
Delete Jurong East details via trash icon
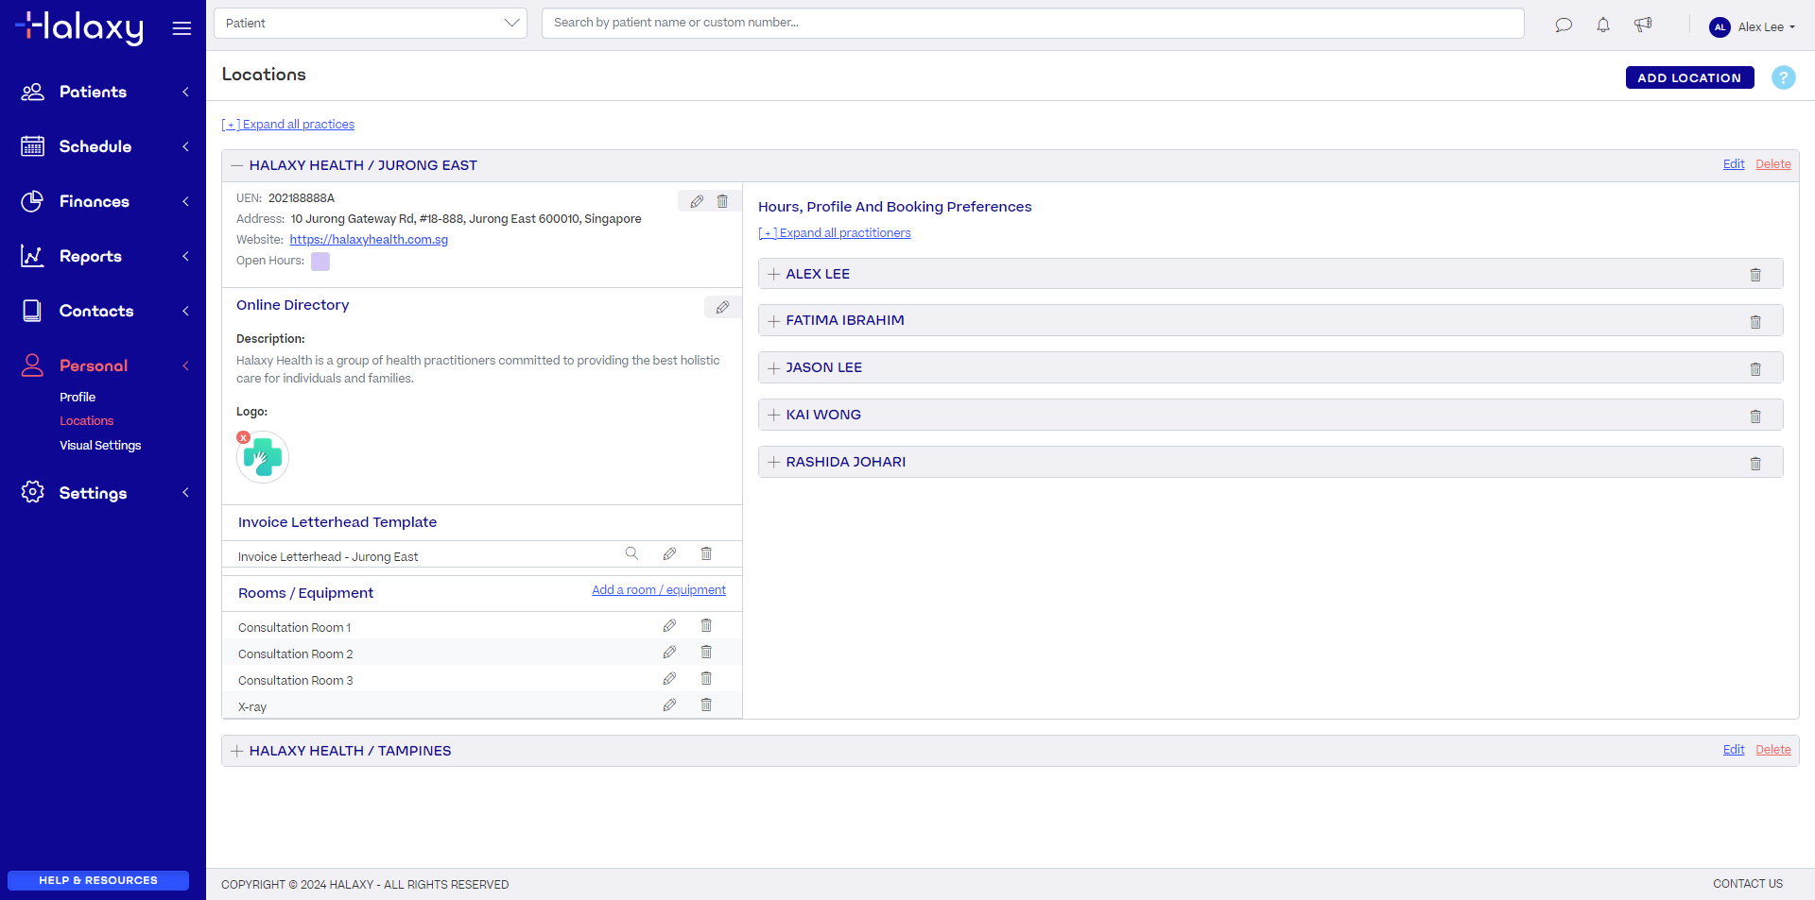[722, 201]
